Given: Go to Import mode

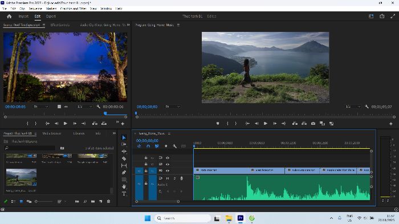Looking at the screenshot, I should (23, 17).
